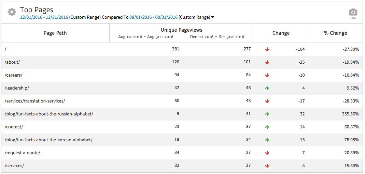Click red down arrow for /about/ row
Screen dimensions: 365x174
[x=267, y=62]
